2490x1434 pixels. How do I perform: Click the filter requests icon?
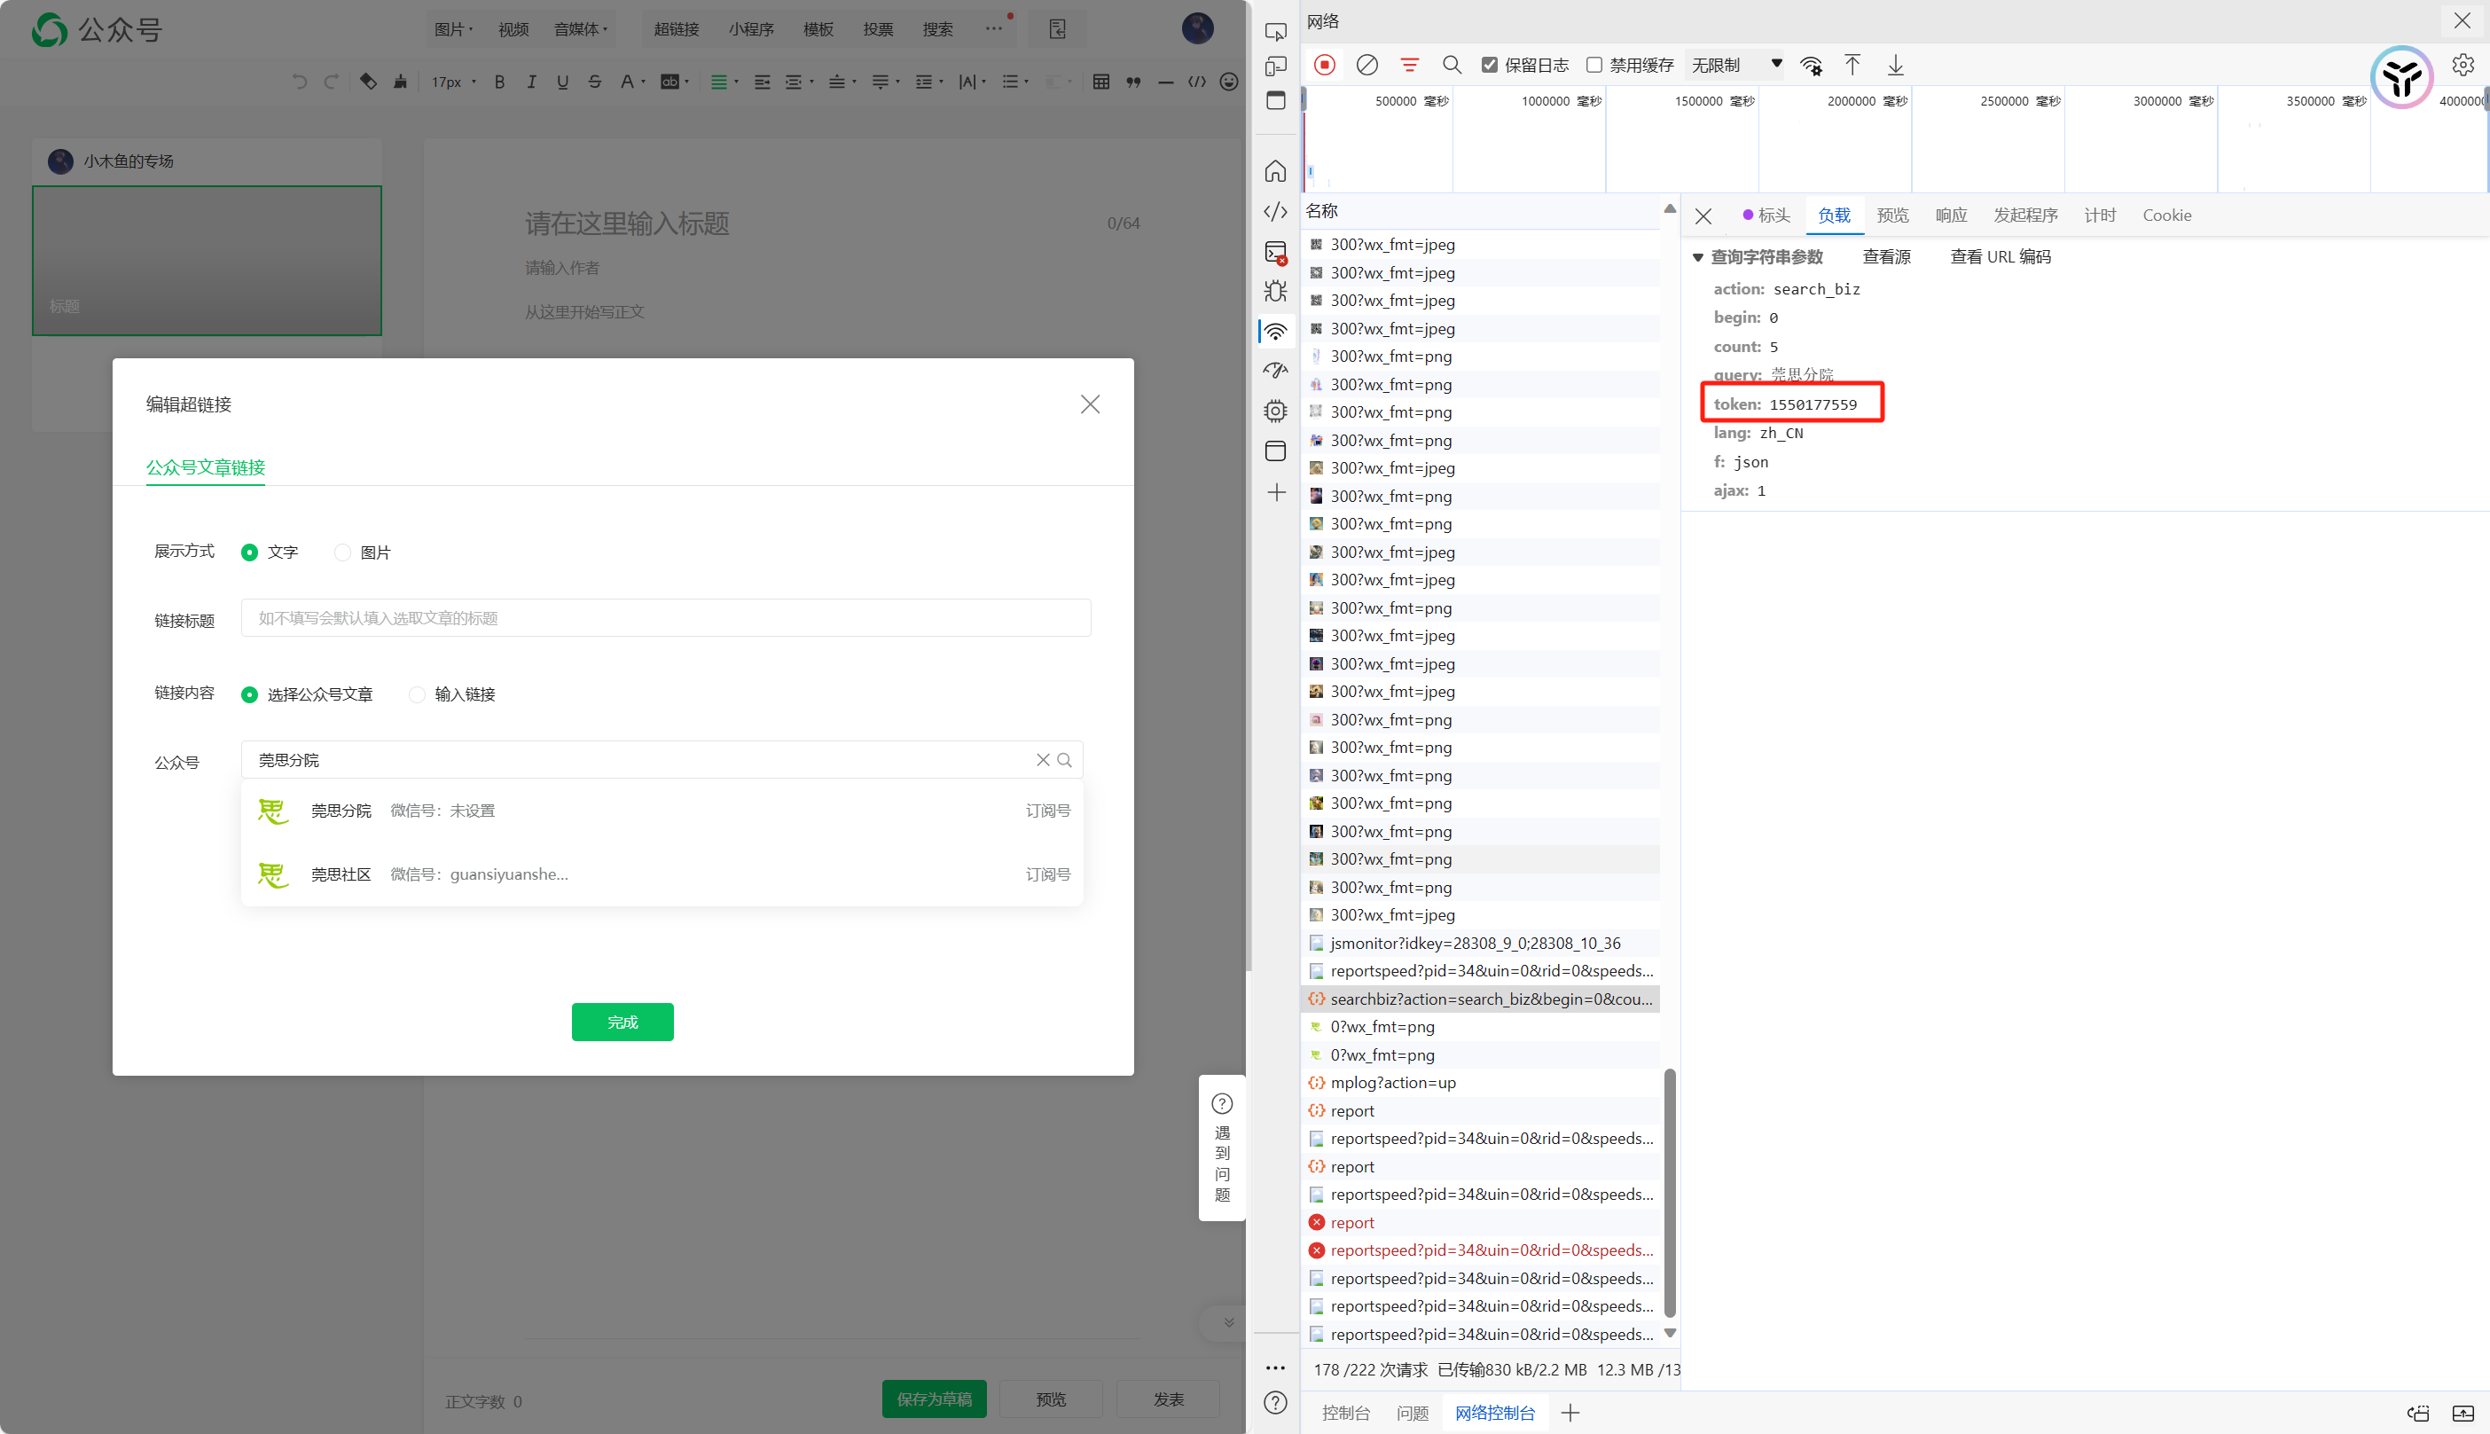pos(1409,65)
